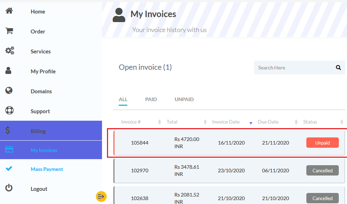The height and width of the screenshot is (204, 347).
Task: Select My Invoices in the sidebar
Action: 51,150
